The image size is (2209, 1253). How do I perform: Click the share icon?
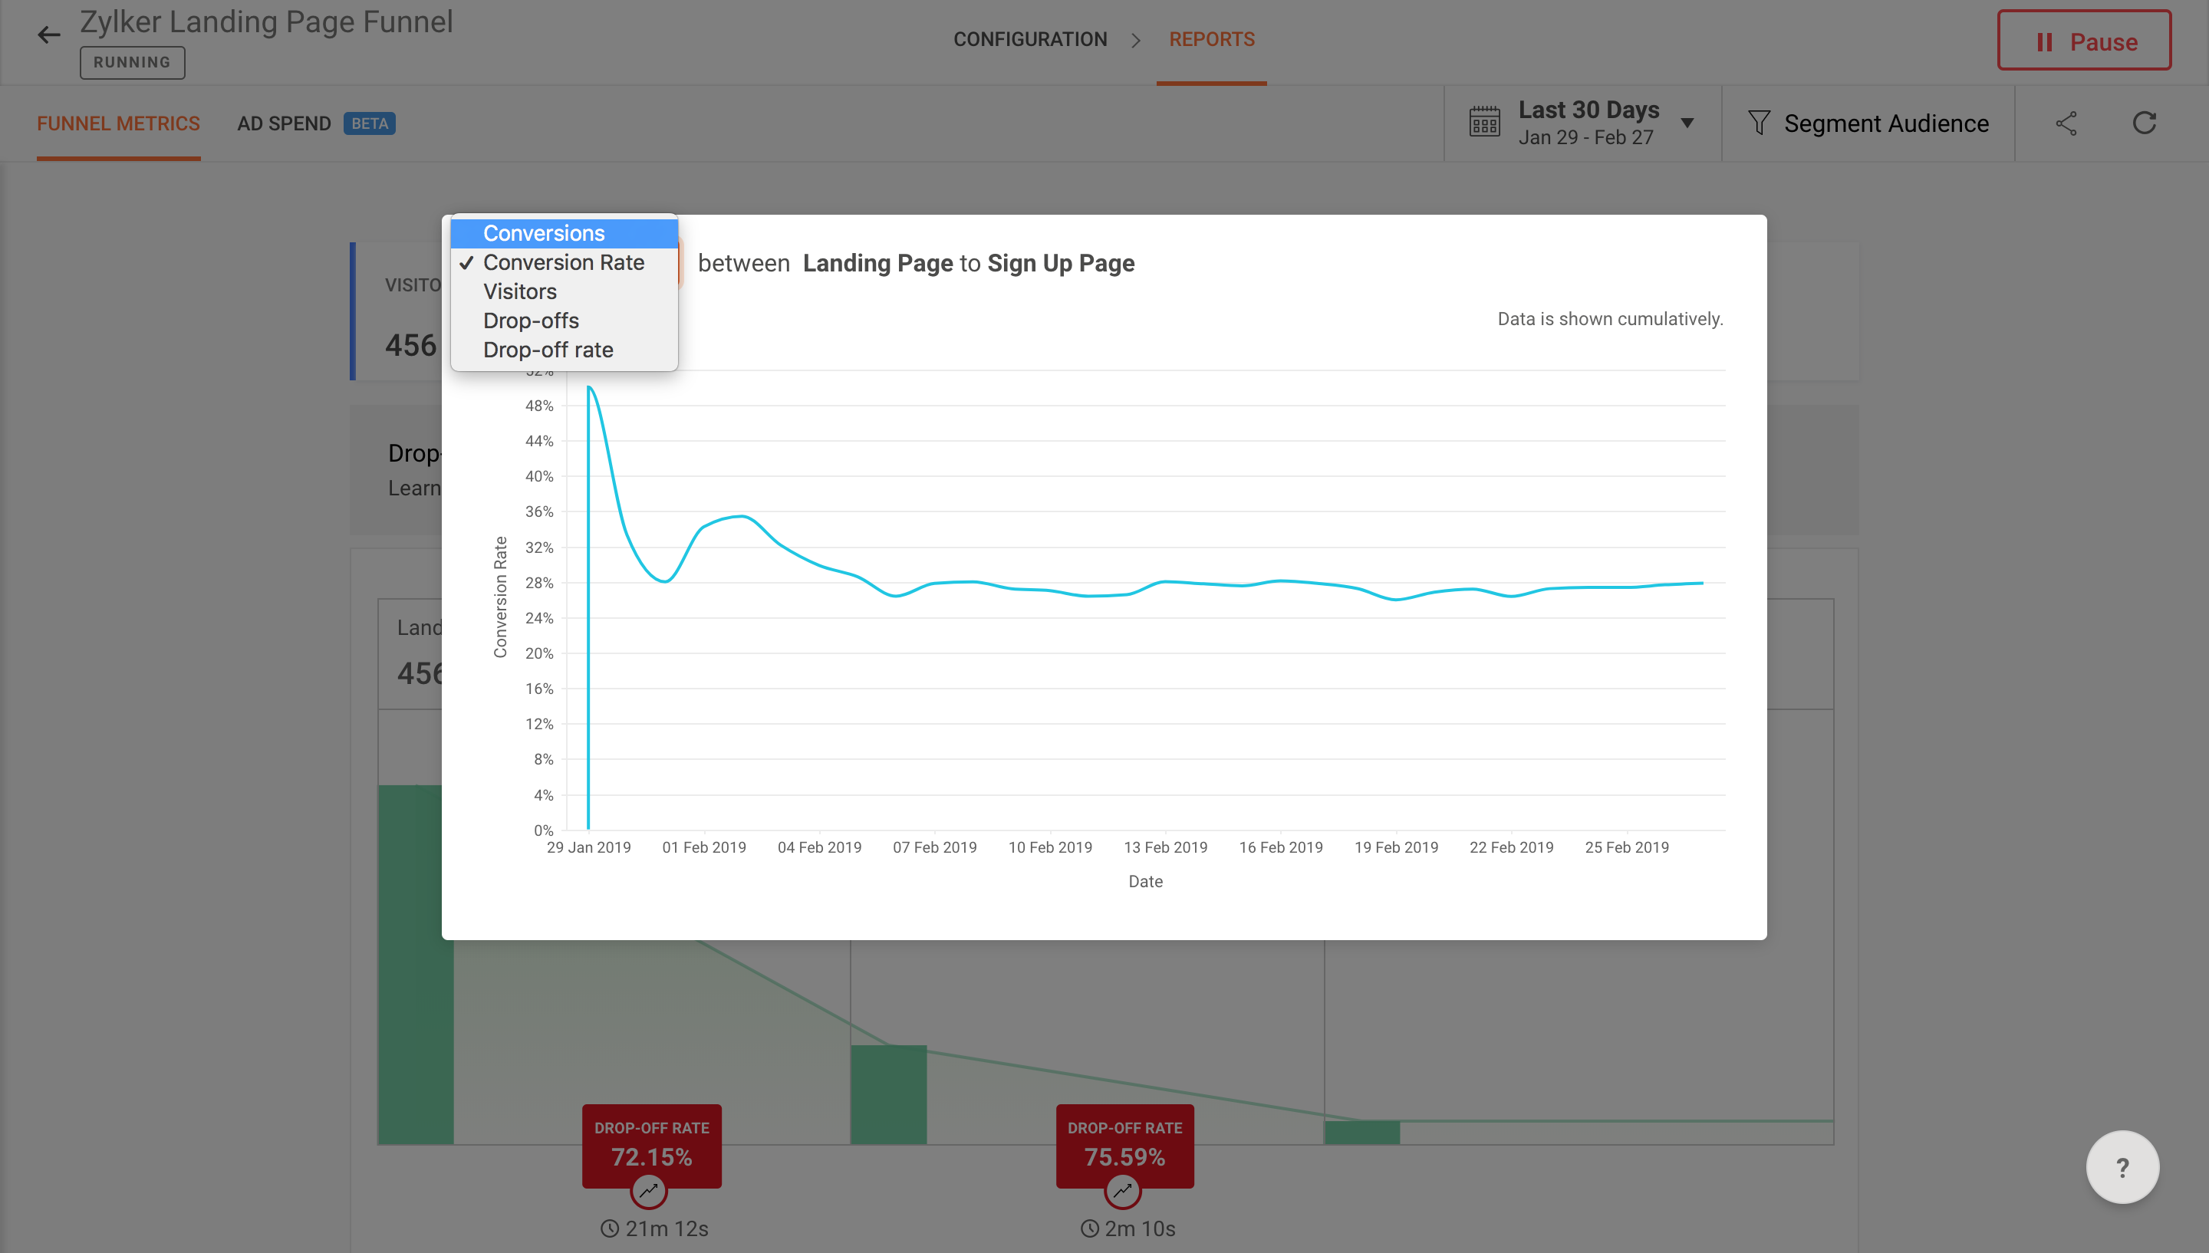(x=2066, y=123)
